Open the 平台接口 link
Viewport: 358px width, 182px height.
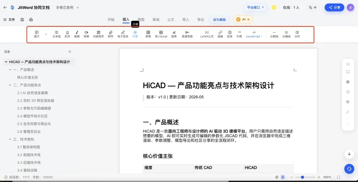pos(255,8)
